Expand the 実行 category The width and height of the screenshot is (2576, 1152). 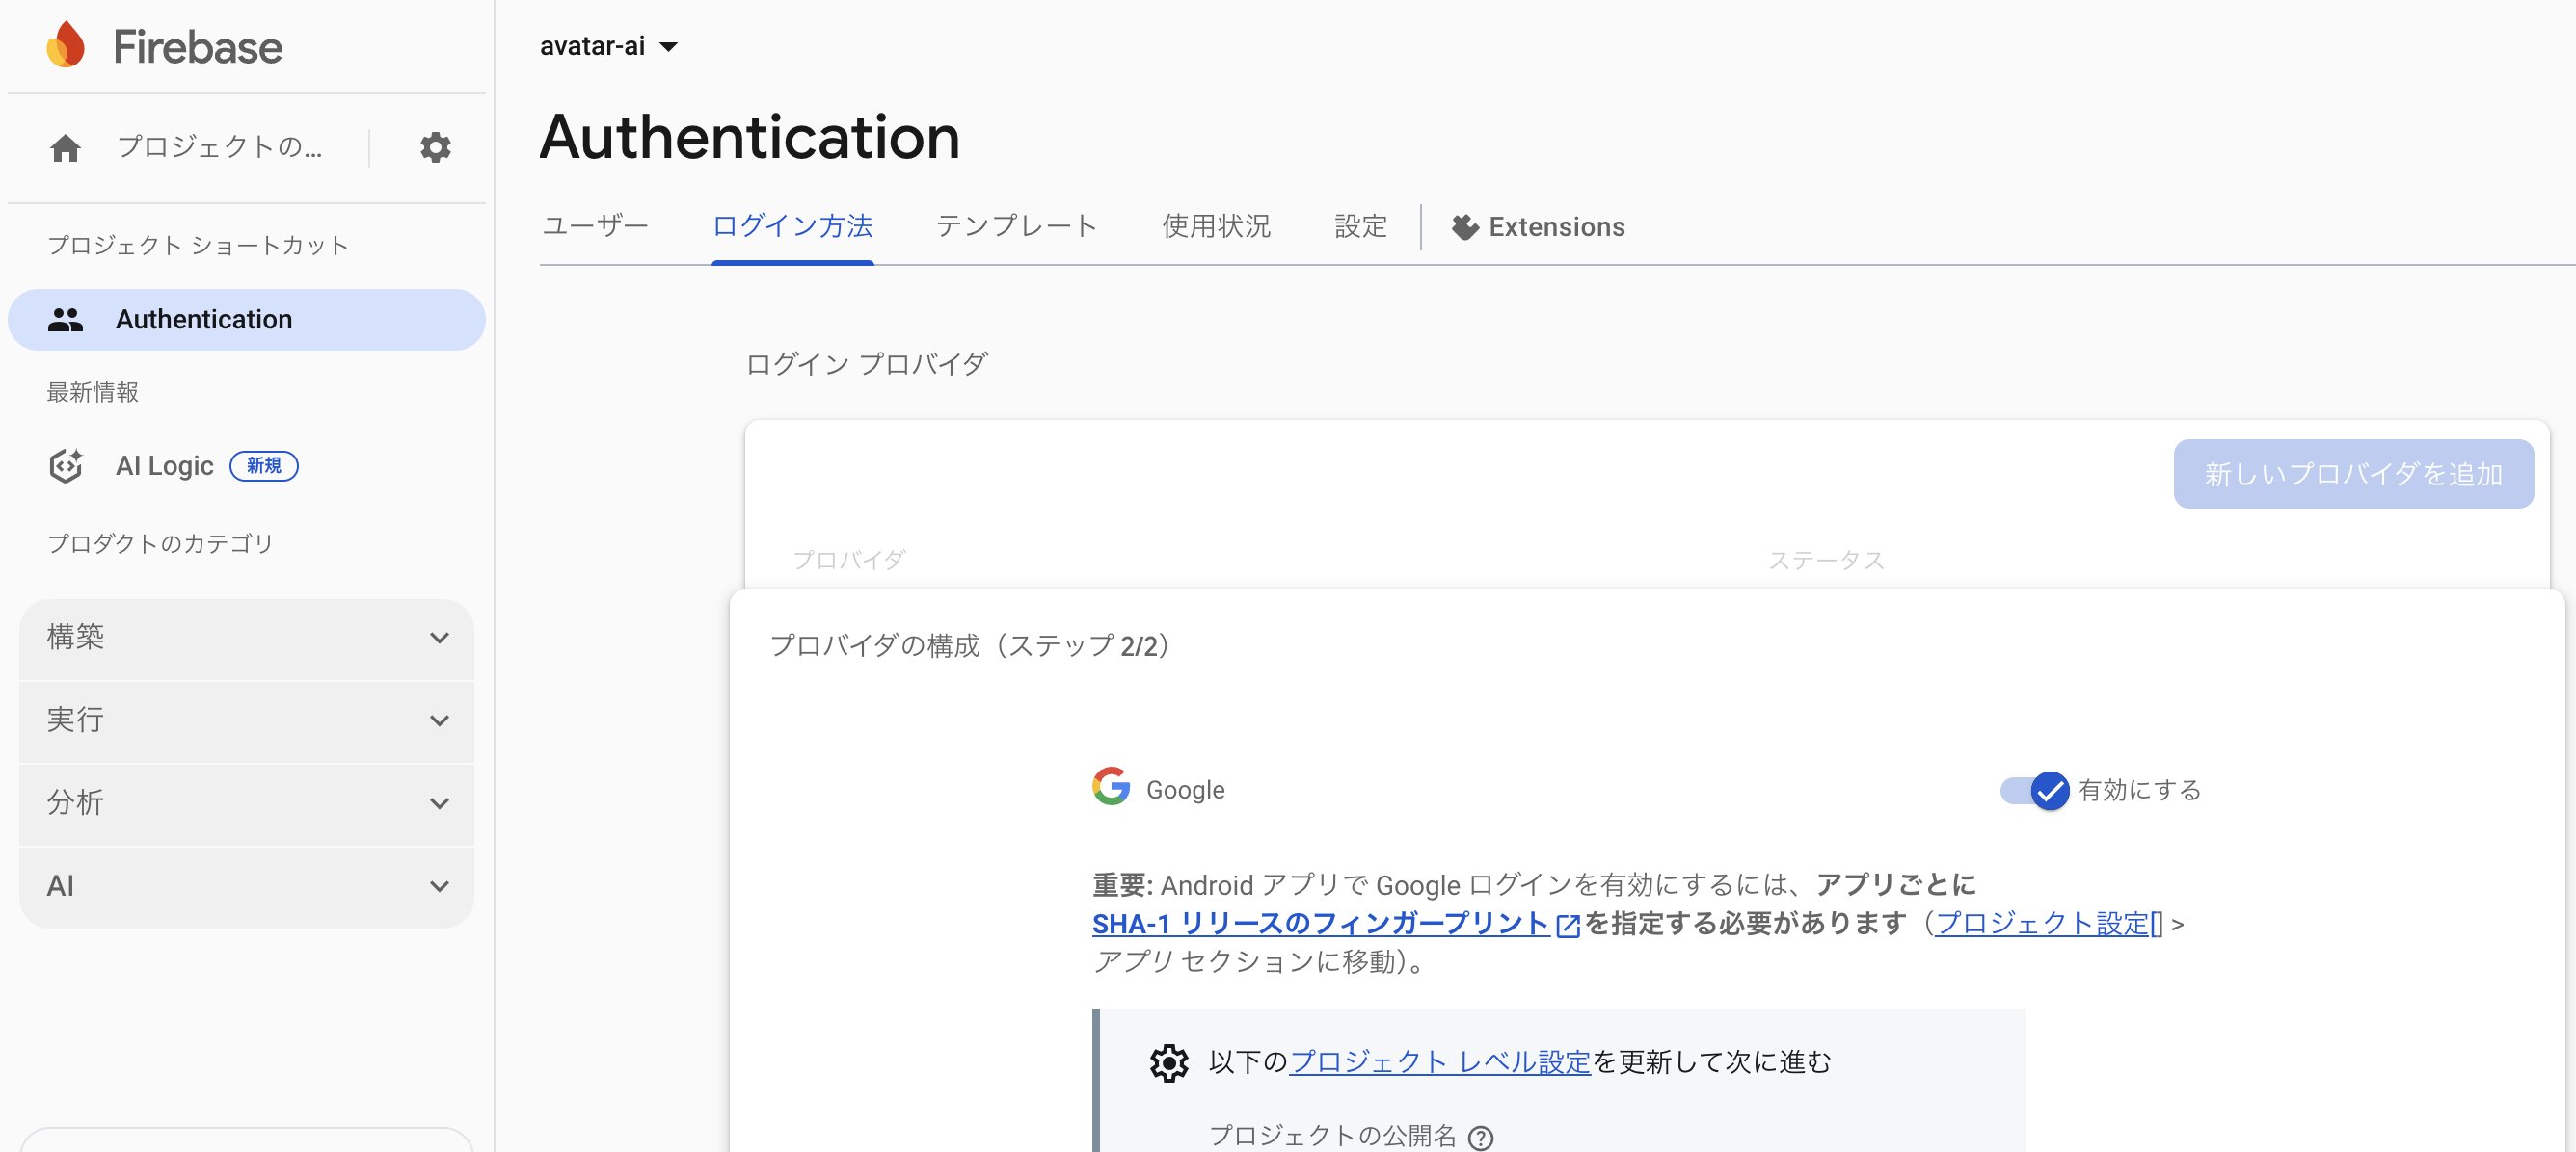(246, 720)
